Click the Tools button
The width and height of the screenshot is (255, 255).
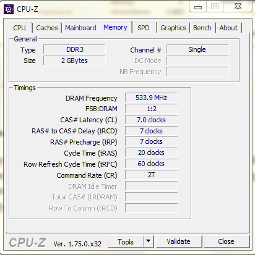[126, 242]
